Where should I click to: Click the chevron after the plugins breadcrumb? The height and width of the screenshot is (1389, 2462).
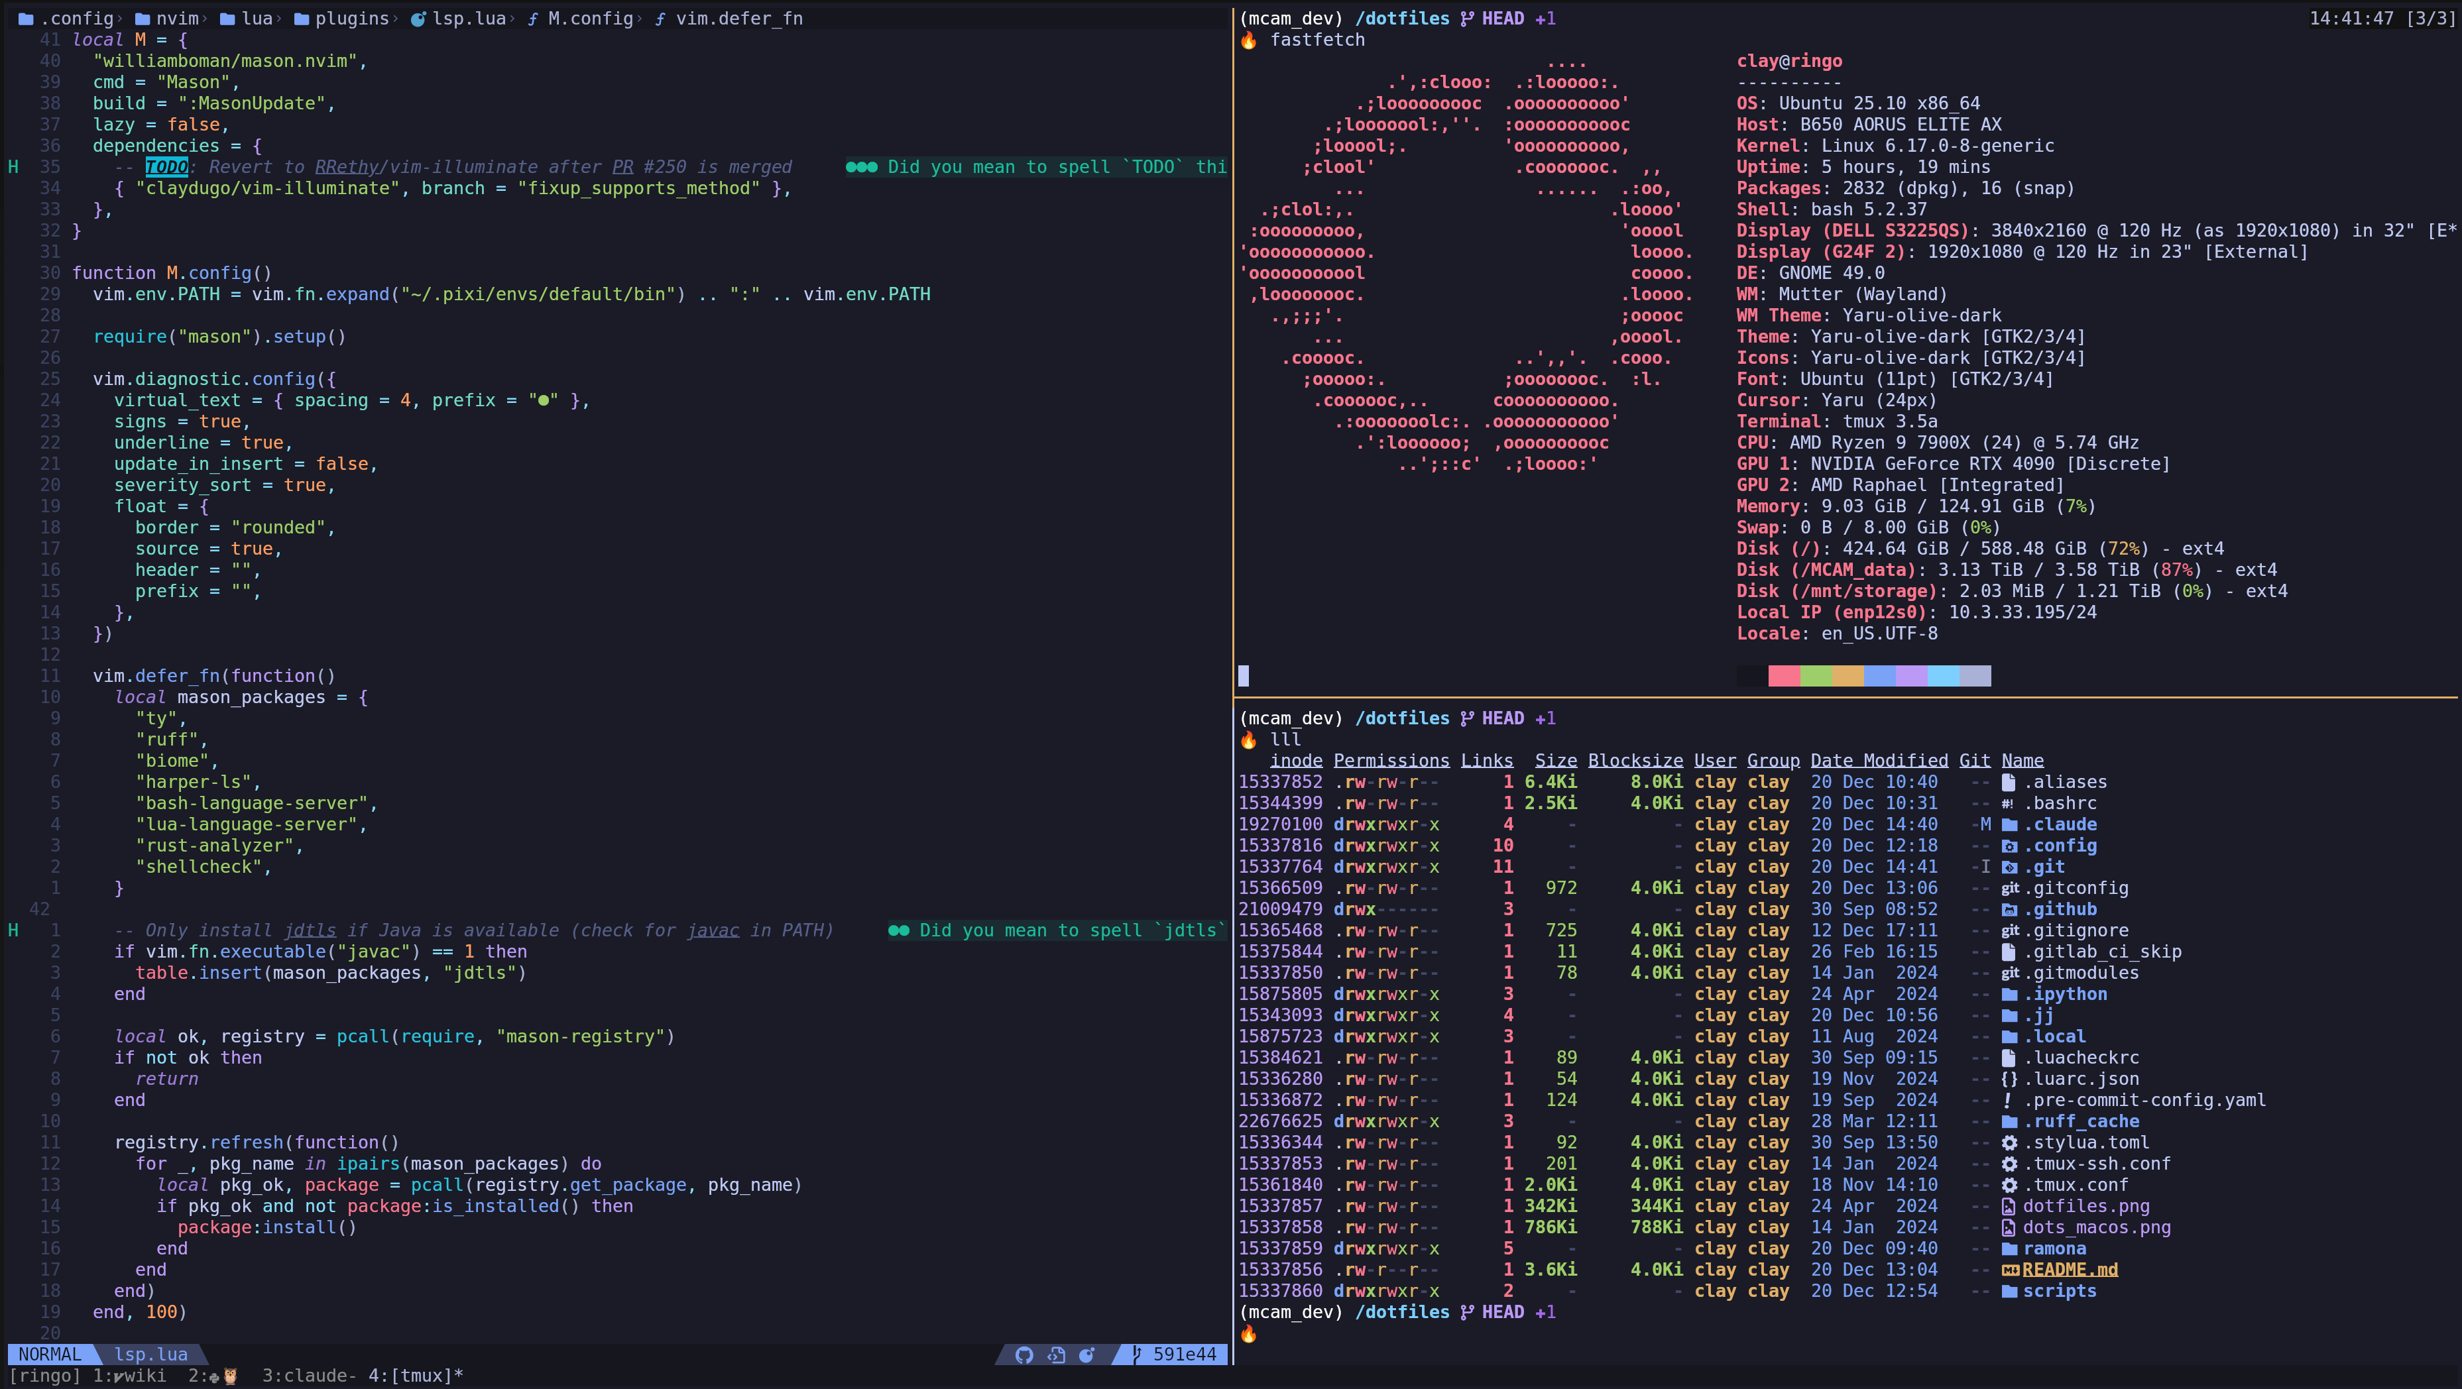click(x=396, y=19)
